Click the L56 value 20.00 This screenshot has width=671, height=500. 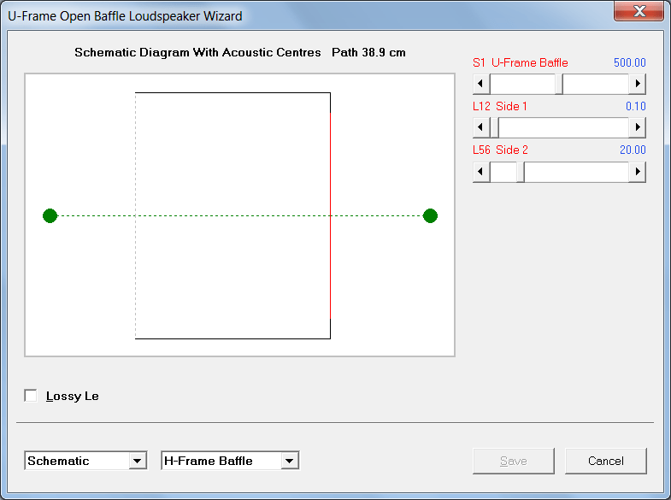(x=633, y=150)
